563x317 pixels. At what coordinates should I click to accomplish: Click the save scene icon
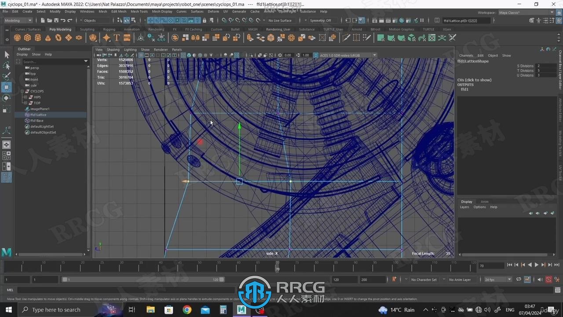click(56, 20)
